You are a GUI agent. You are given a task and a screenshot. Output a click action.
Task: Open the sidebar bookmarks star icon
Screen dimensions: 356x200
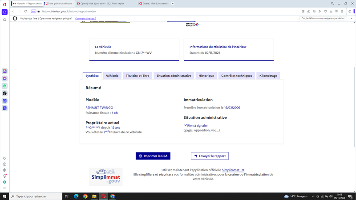tap(4, 20)
